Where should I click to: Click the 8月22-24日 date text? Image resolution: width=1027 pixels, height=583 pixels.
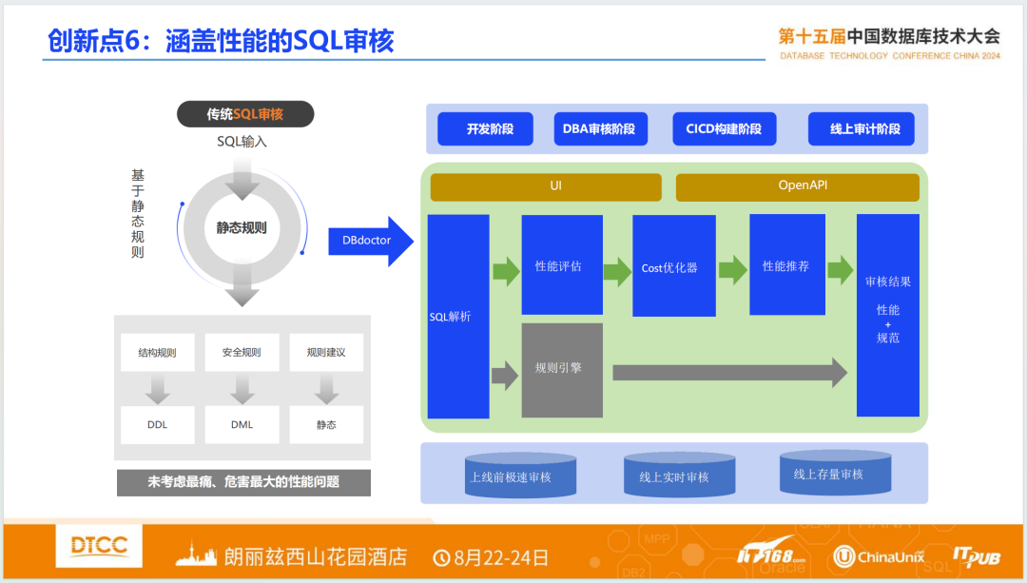coord(501,558)
